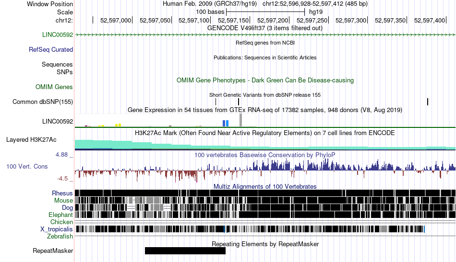Click the chr12: ruler label
Viewport: 456px width, 262px height.
tap(64, 20)
